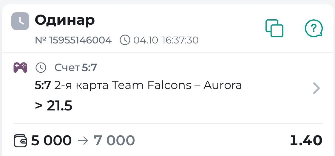Click the copy bet icon
The width and height of the screenshot is (335, 156).
(x=274, y=28)
